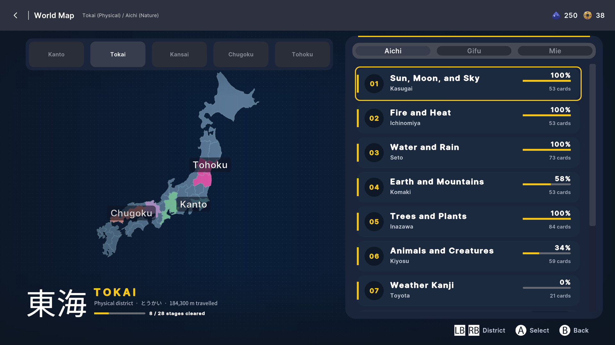Switch to the Tokai region tab
The width and height of the screenshot is (615, 345).
pyautogui.click(x=118, y=54)
